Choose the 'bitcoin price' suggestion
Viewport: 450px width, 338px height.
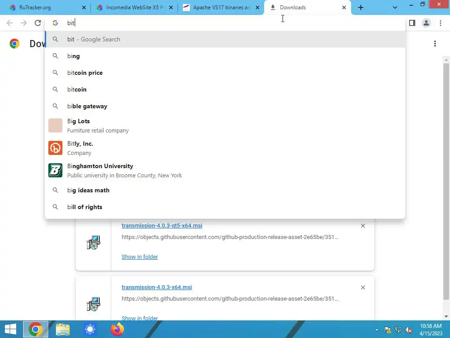tap(225, 73)
